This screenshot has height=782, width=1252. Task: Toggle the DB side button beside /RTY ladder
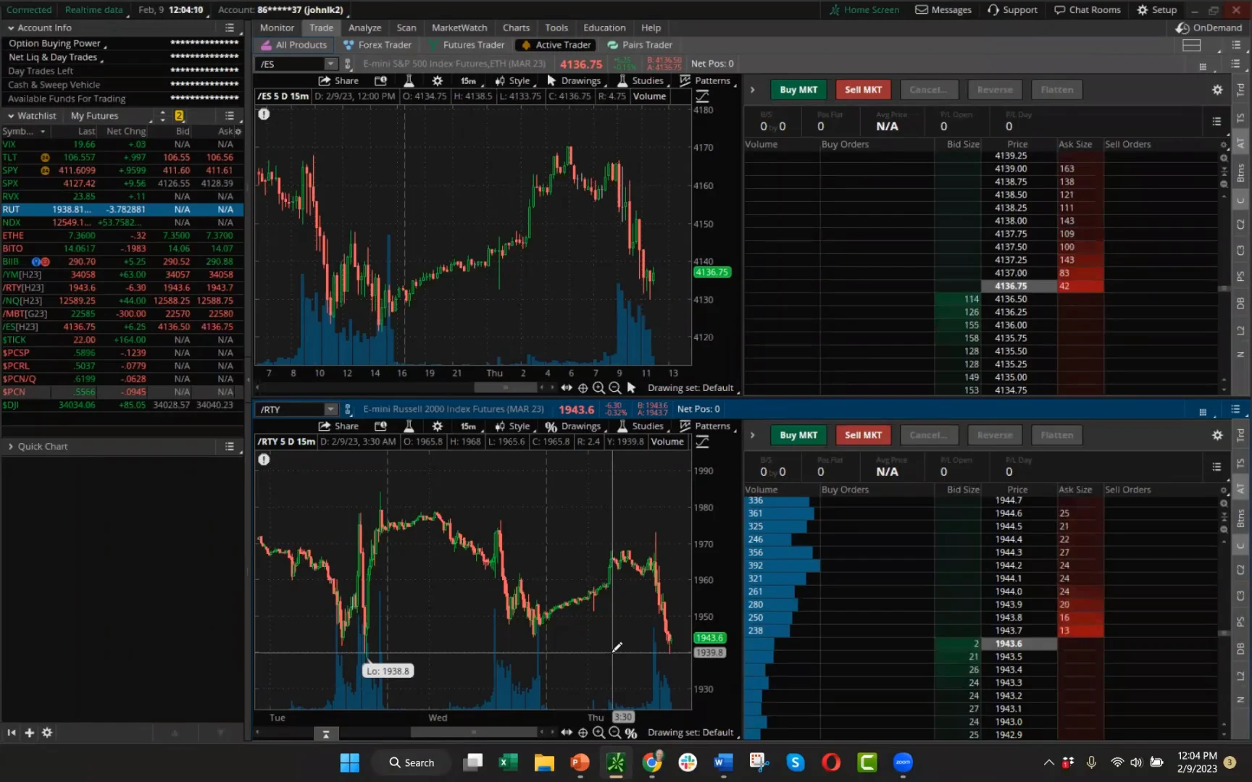pyautogui.click(x=1240, y=648)
